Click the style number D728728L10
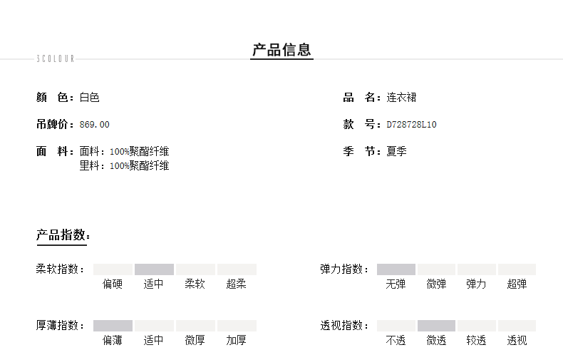The height and width of the screenshot is (350, 563). coord(411,125)
